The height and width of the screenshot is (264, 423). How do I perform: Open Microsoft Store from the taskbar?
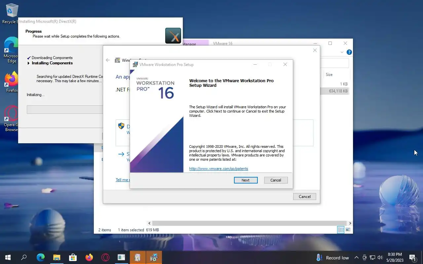73,257
